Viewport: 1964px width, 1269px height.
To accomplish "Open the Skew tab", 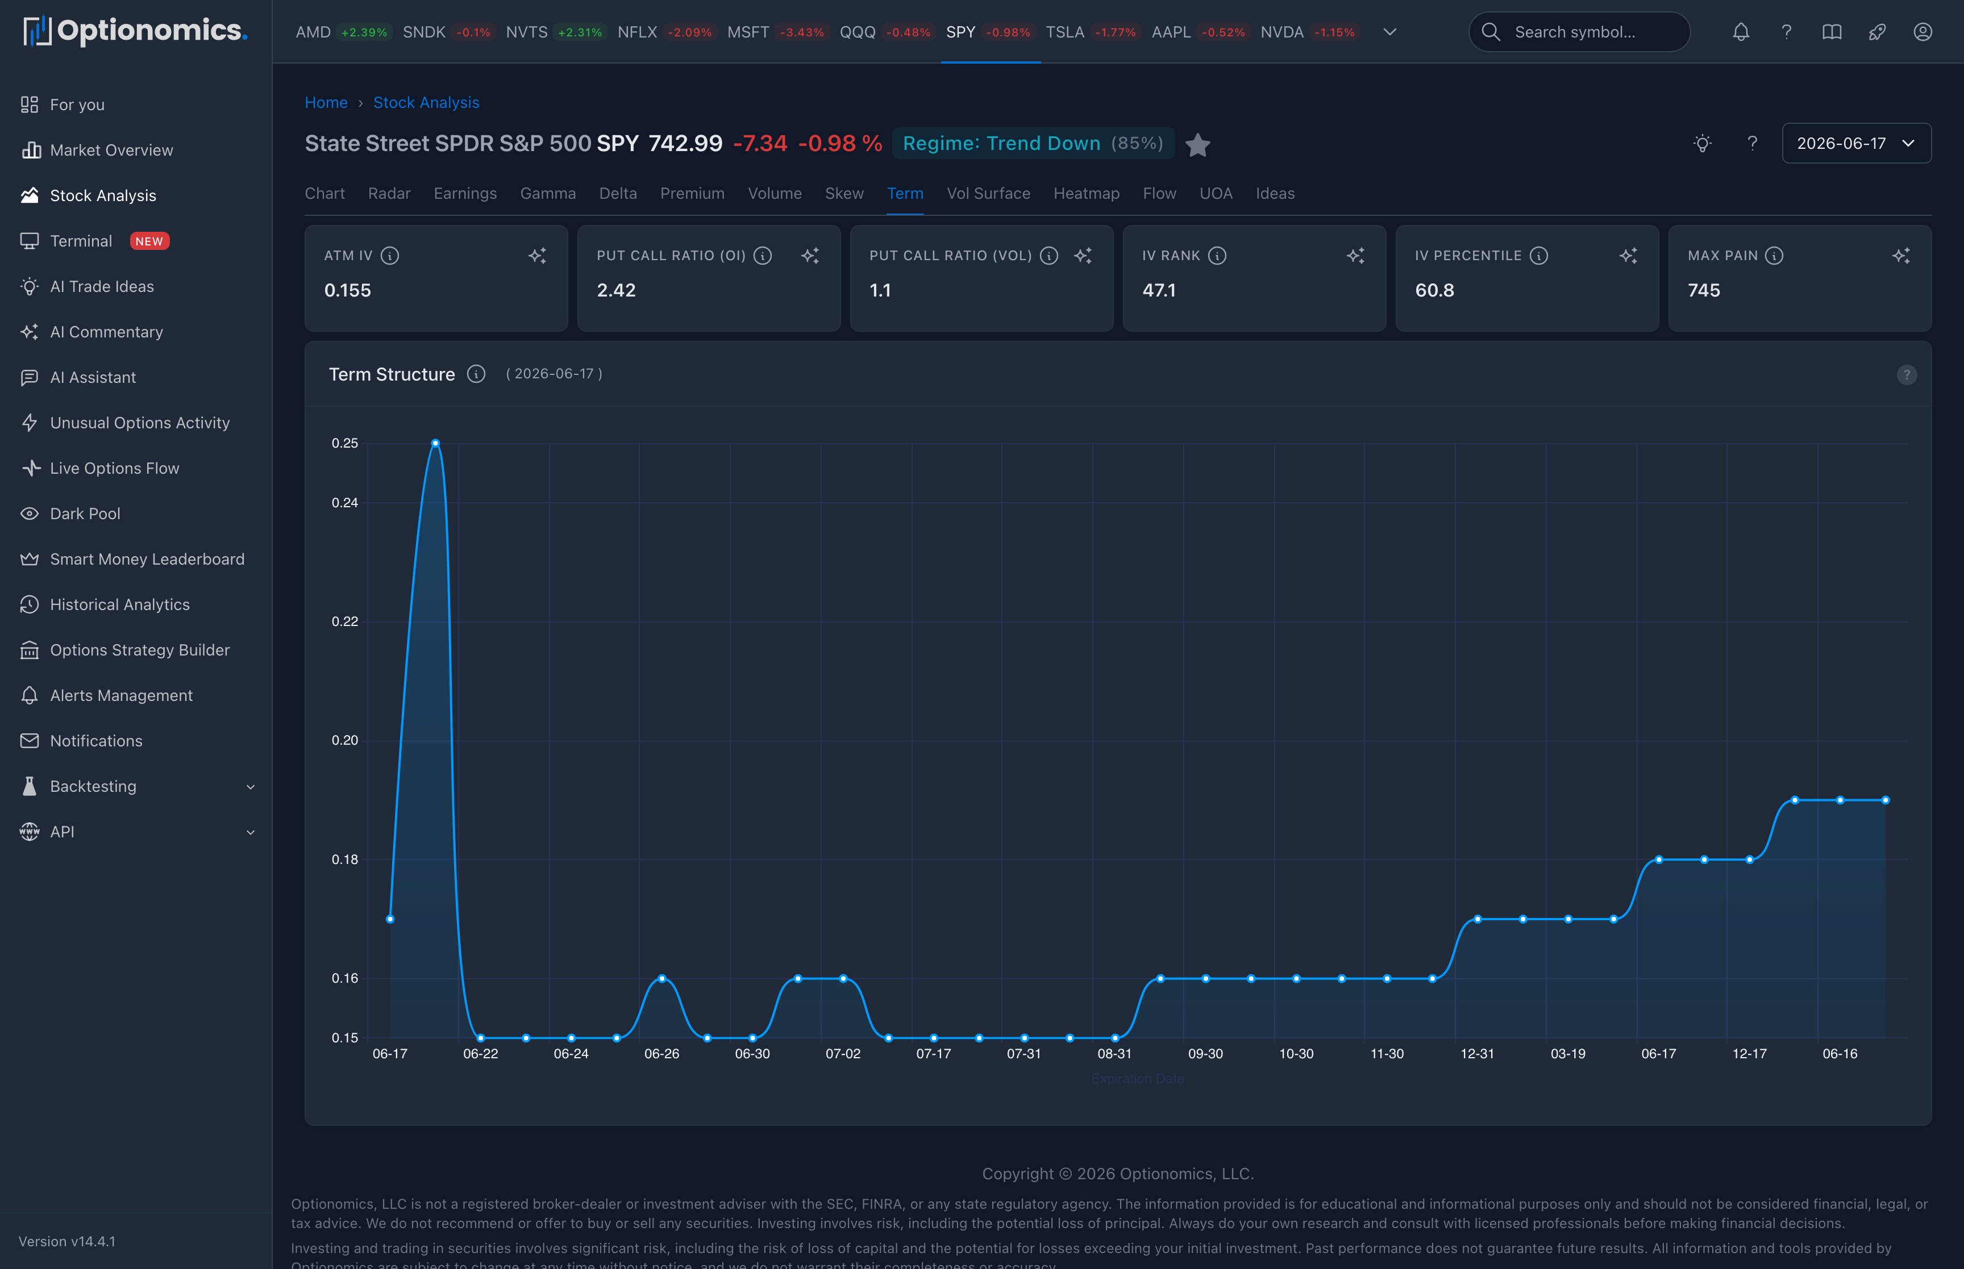I will (844, 194).
